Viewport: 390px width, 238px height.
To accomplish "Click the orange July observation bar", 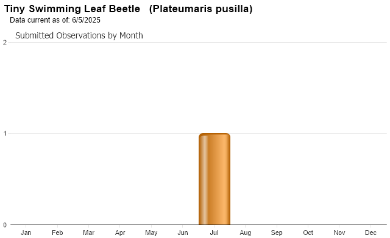I will [x=214, y=179].
